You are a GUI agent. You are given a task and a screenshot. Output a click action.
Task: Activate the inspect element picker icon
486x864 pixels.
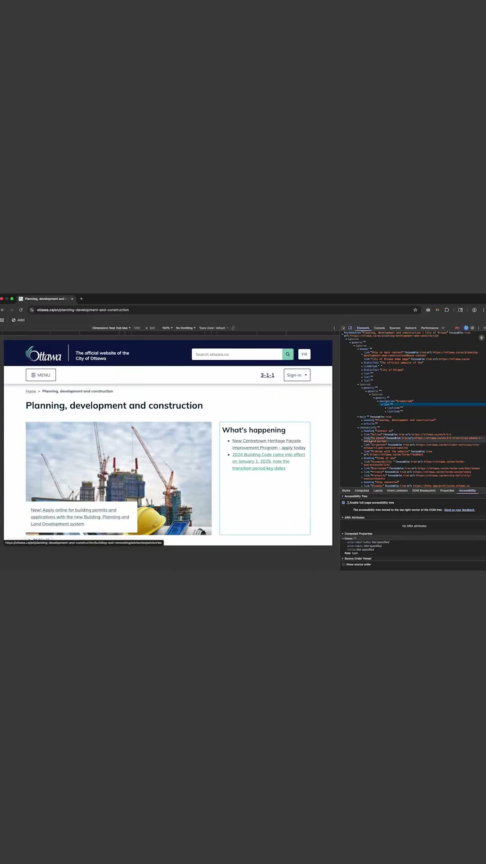point(343,328)
